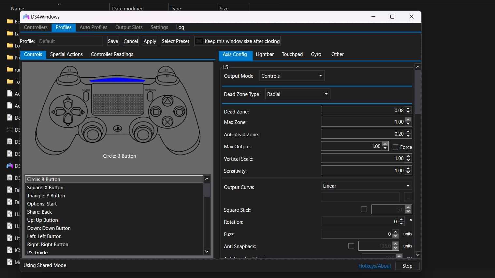Switch to the Controllers tab

tap(36, 27)
